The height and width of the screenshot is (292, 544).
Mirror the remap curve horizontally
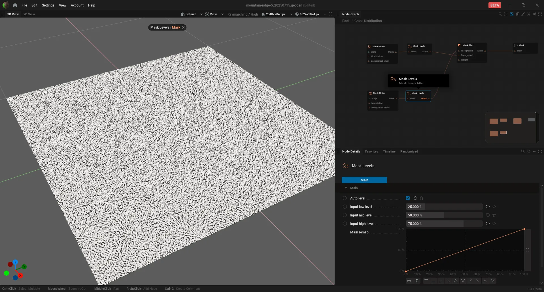409,281
